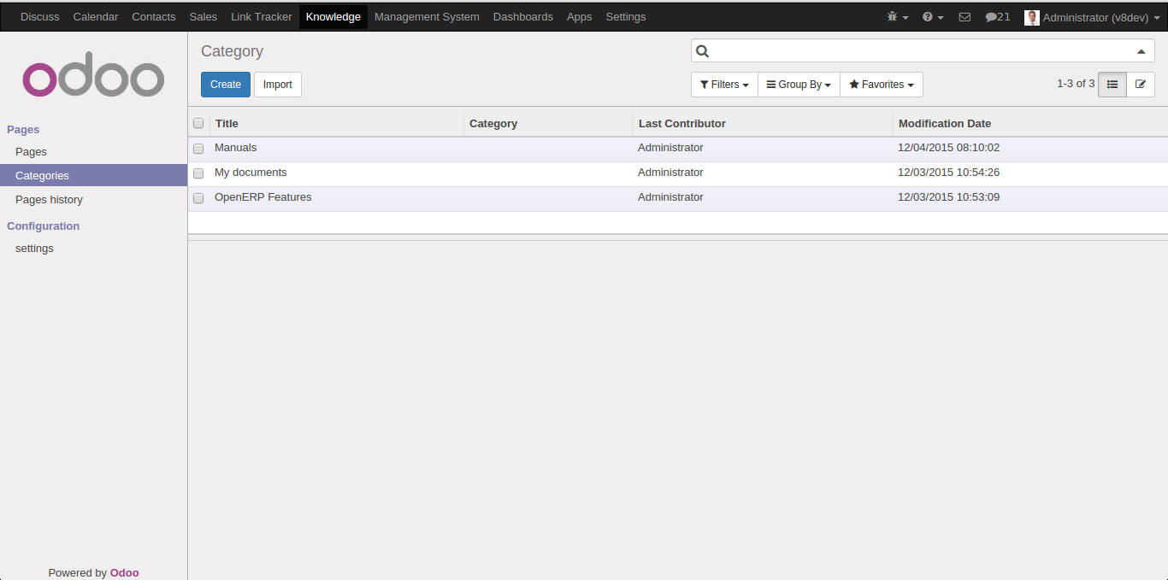The height and width of the screenshot is (580, 1168).
Task: Open the debug/developer bug icon menu
Action: point(894,16)
